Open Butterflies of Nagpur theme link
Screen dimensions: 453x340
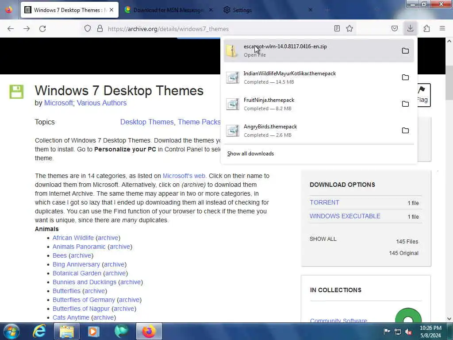(81, 309)
